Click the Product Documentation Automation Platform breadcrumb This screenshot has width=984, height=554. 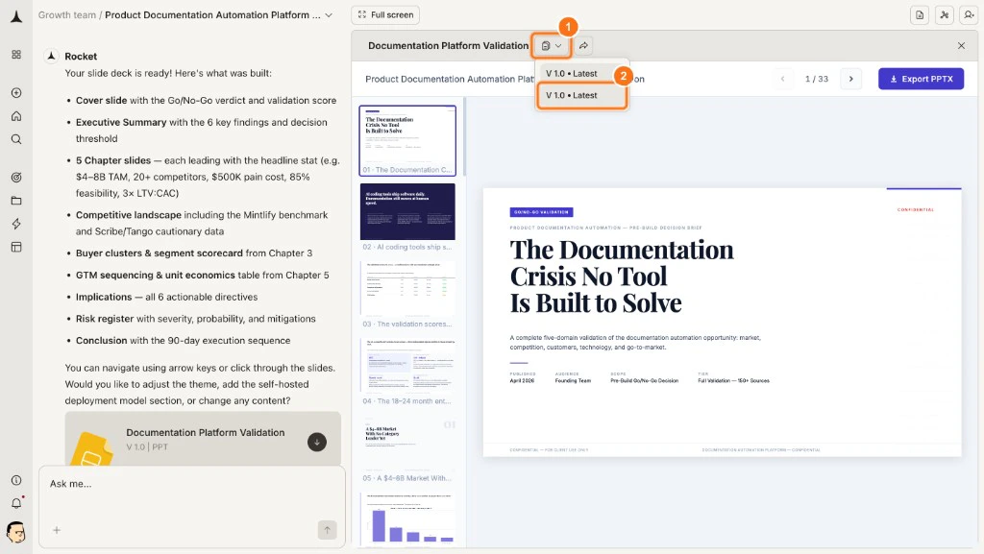tap(212, 15)
